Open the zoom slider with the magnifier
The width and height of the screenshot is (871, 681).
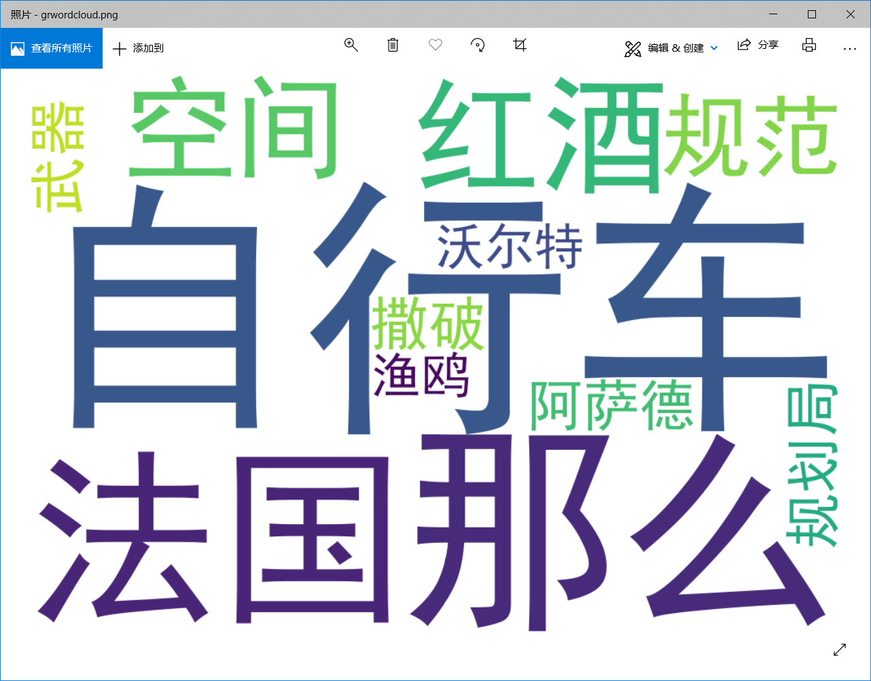[x=351, y=45]
